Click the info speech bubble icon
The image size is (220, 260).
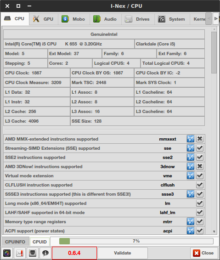tap(45, 253)
